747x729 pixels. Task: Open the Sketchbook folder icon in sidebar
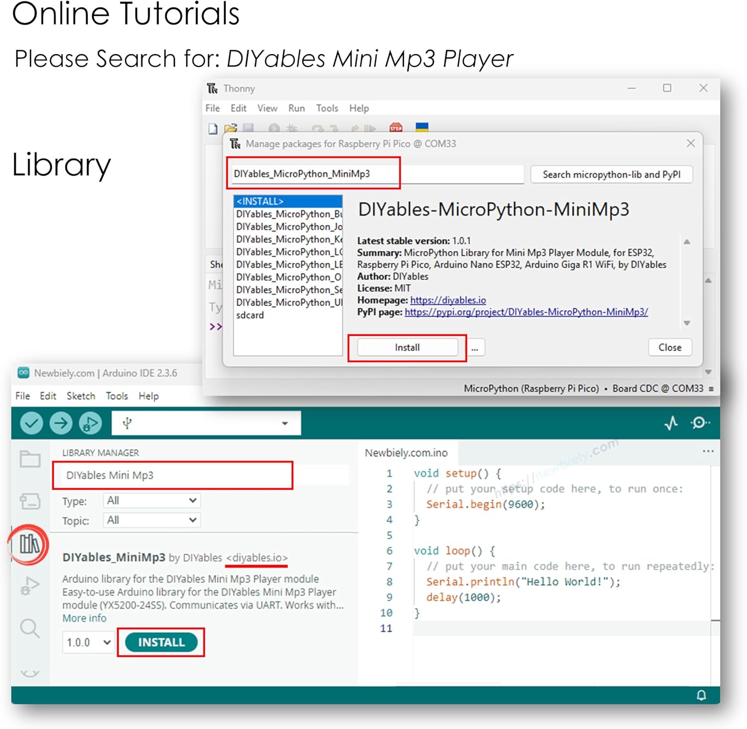tap(30, 458)
